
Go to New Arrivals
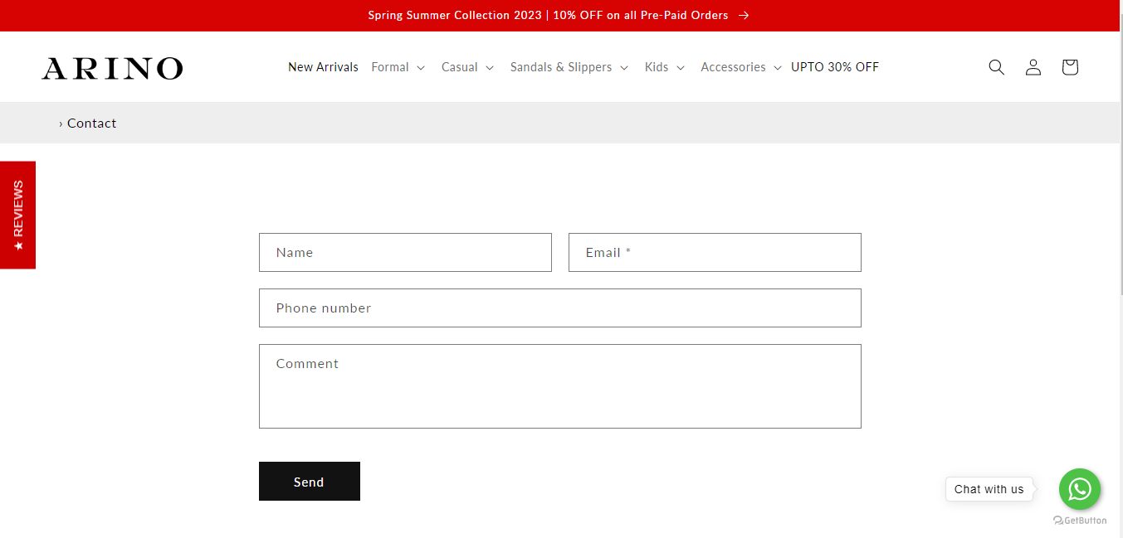(x=323, y=67)
